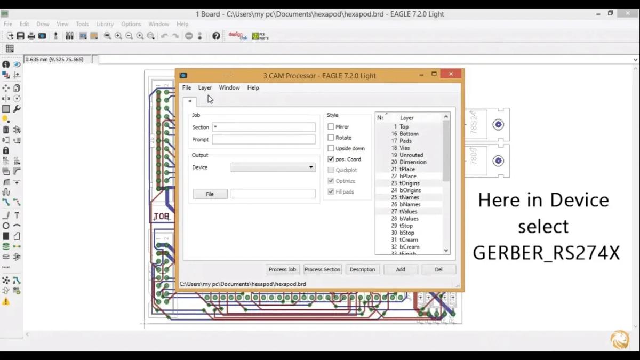
Task: Click the Print icon in the toolbar
Action: pos(31,36)
